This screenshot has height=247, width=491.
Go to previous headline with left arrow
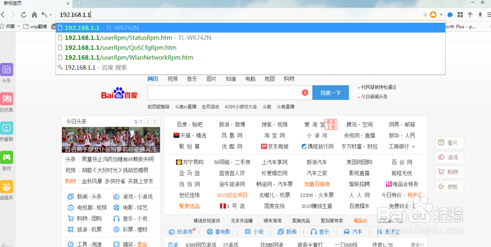tap(148, 121)
